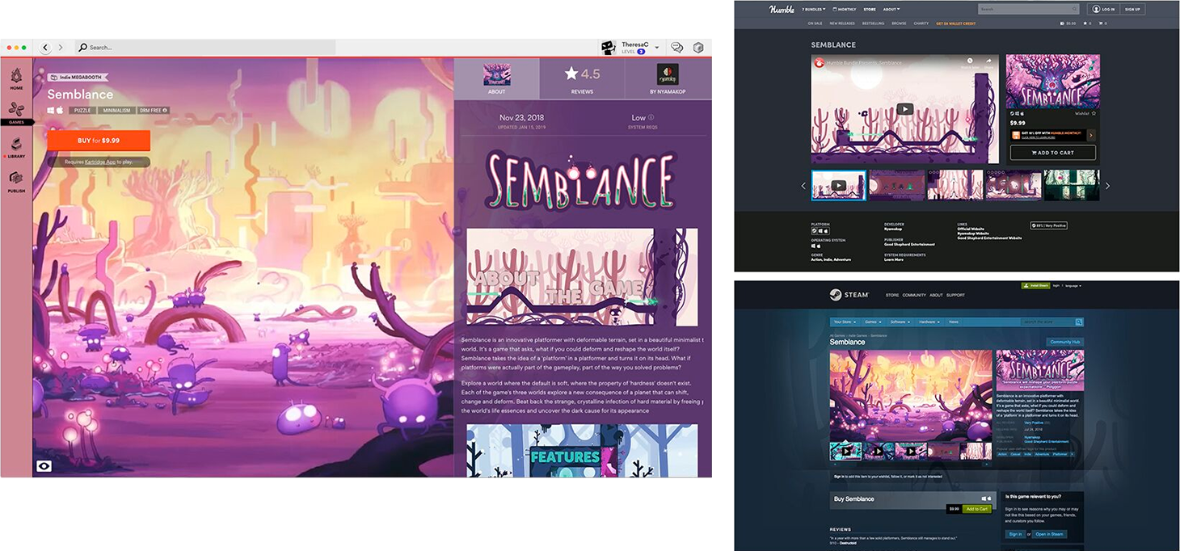Switch to the ABOUT tab
Image resolution: width=1180 pixels, height=551 pixels.
click(496, 78)
